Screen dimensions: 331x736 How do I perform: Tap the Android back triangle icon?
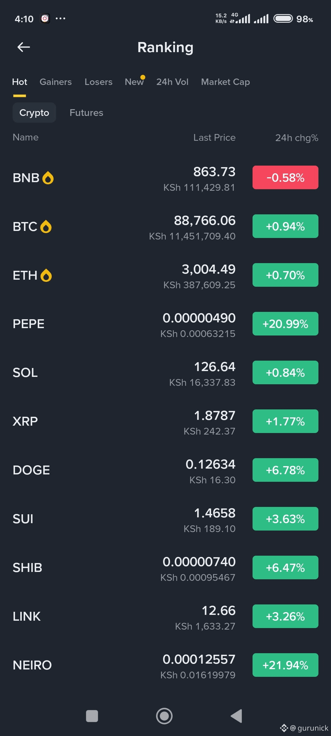[x=236, y=716]
